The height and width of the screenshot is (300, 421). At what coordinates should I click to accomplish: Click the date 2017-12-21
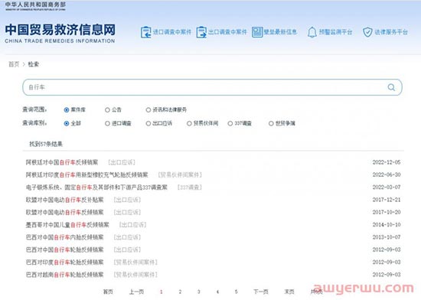click(x=387, y=200)
